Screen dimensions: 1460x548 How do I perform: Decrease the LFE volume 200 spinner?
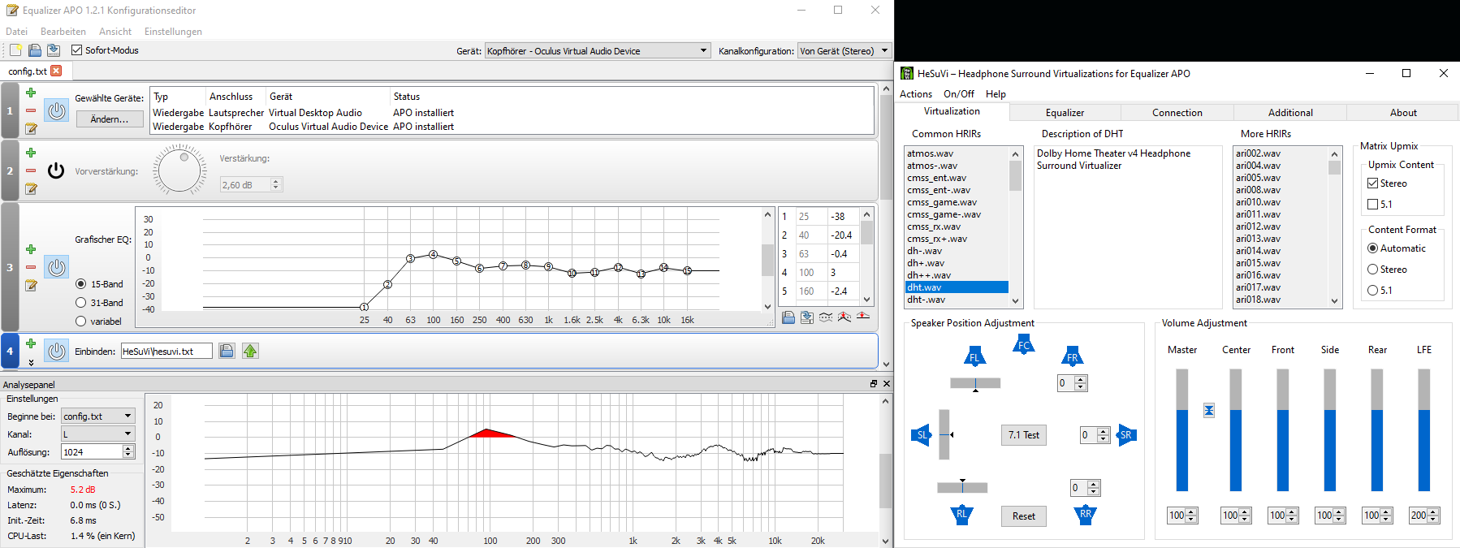pos(1434,520)
